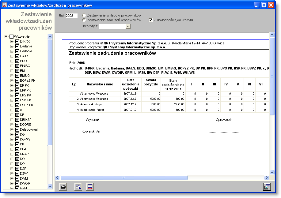The height and width of the screenshot is (198, 281).
Task: Click 'Kowalski Jan' signature text in report
Action: click(91, 131)
